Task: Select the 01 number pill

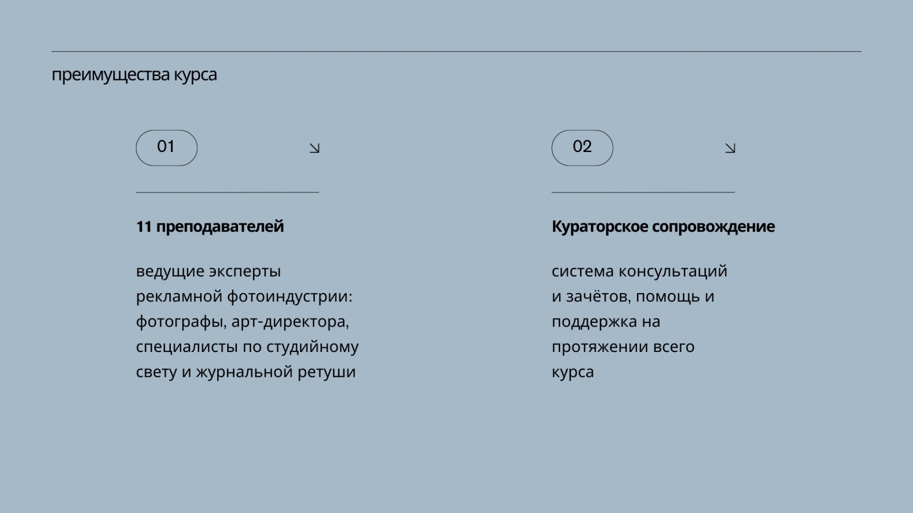Action: click(x=167, y=148)
